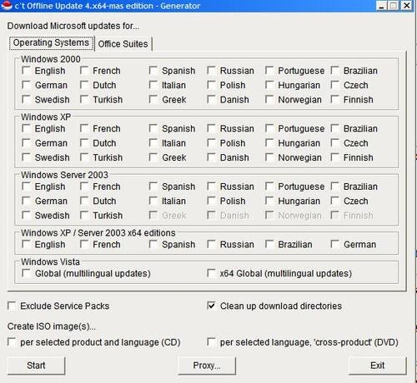Check Swedish under Windows Server 2003

click(26, 215)
